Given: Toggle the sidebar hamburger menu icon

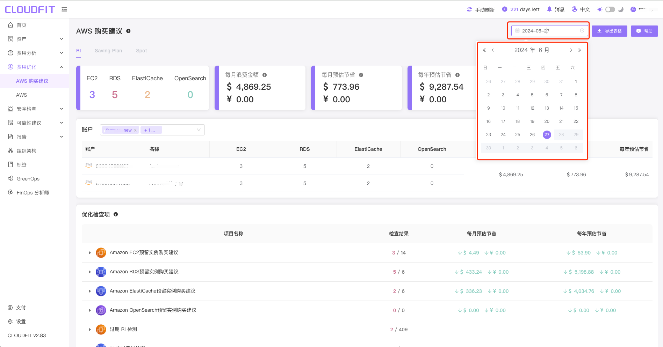Looking at the screenshot, I should click(64, 9).
